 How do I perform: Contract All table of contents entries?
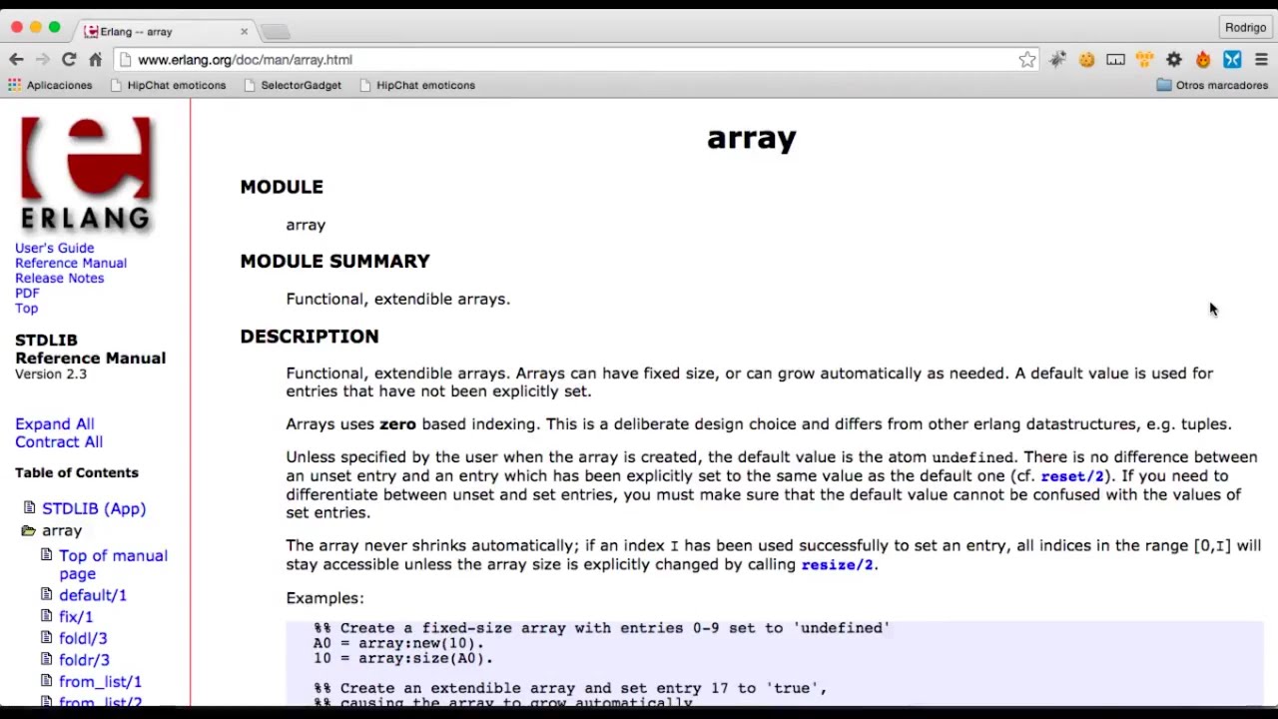click(x=59, y=442)
